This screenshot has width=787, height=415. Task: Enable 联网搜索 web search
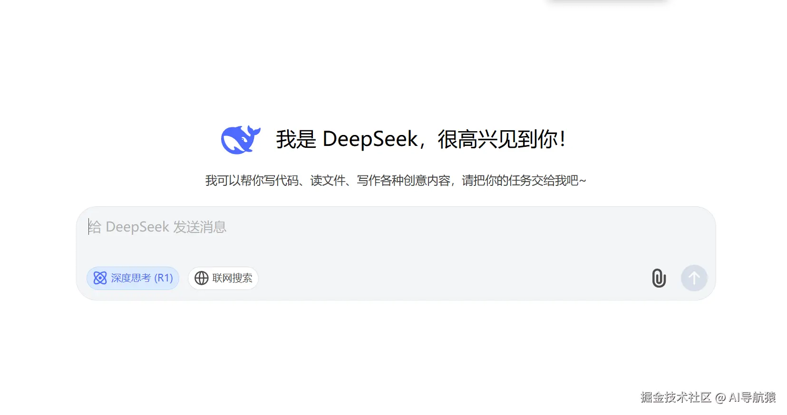223,278
